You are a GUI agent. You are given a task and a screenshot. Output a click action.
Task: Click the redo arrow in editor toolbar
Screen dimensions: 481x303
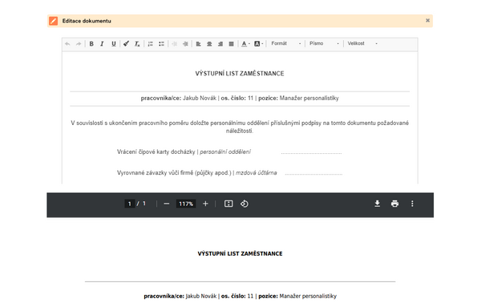79,44
